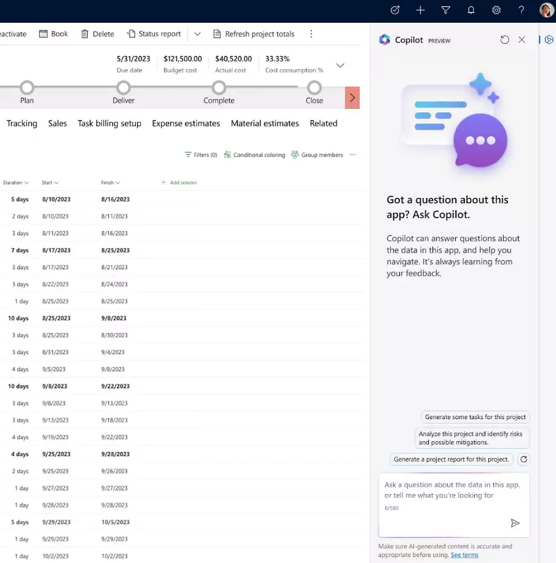Click the send arrow icon in Copilot

coord(515,523)
